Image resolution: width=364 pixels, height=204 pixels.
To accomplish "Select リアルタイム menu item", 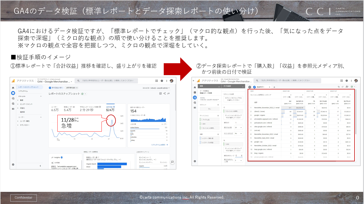I will [x=23, y=91].
